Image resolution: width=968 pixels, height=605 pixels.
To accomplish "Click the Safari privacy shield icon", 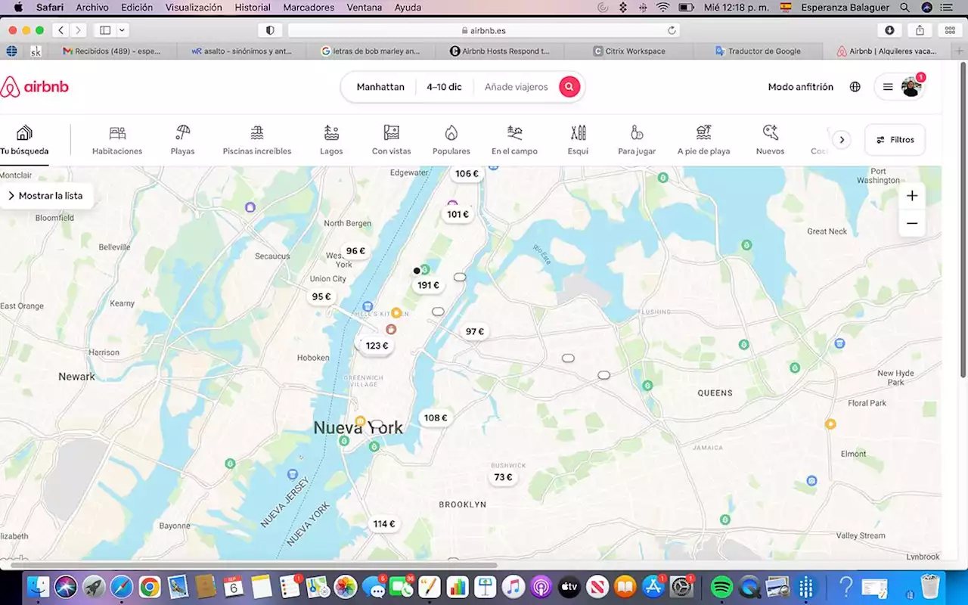I will point(270,30).
